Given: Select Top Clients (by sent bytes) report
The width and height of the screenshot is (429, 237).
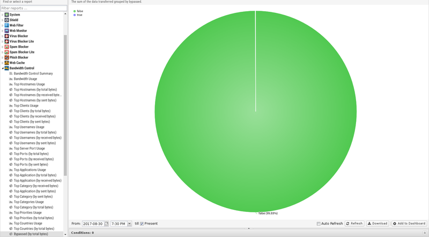Looking at the screenshot, I should [x=32, y=122].
